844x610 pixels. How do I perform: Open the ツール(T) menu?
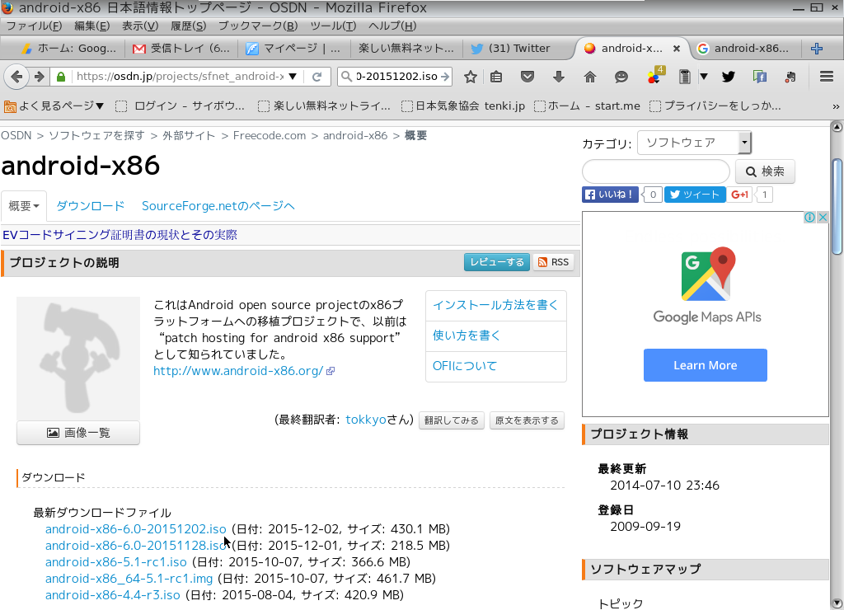point(333,26)
